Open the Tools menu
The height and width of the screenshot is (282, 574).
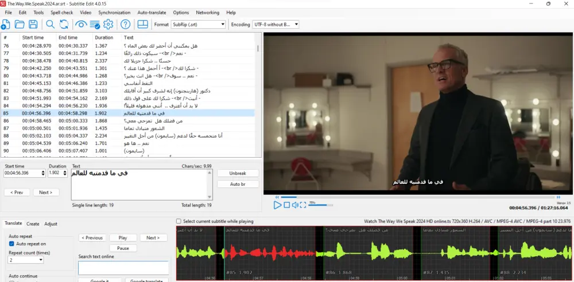[x=38, y=13]
